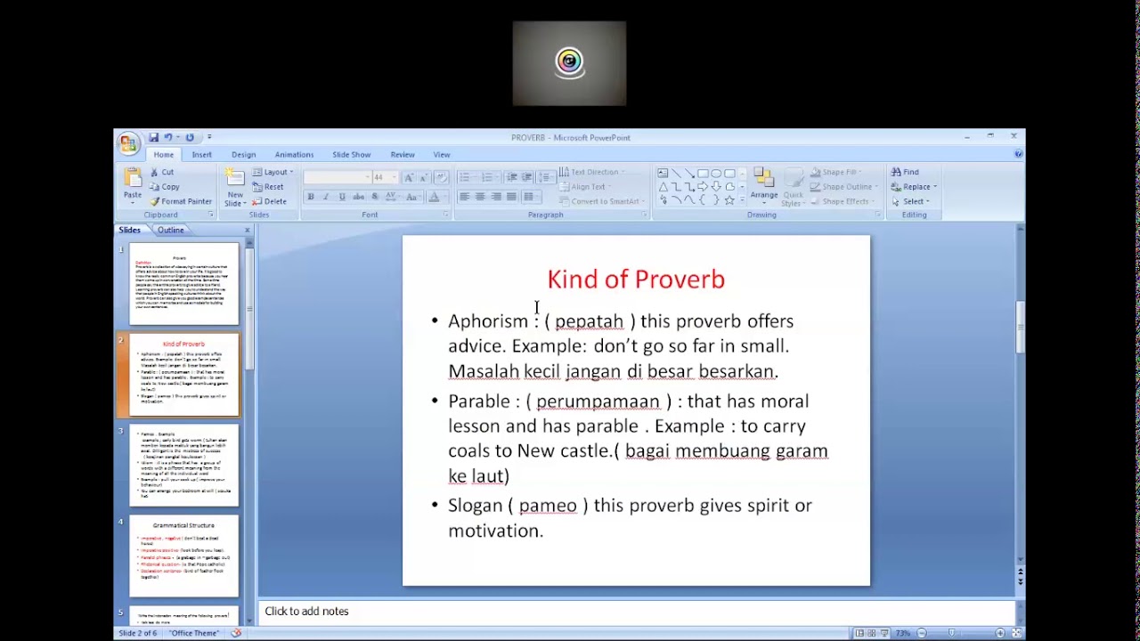Go to the Animations tab
The image size is (1140, 641).
294,155
